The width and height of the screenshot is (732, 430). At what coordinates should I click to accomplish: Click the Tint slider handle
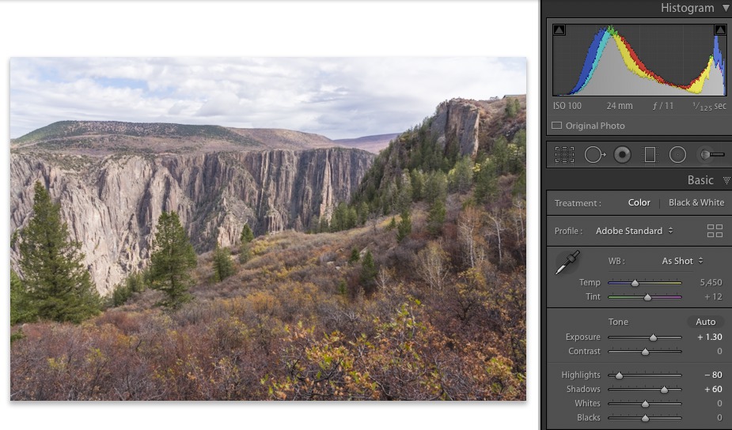pos(647,297)
